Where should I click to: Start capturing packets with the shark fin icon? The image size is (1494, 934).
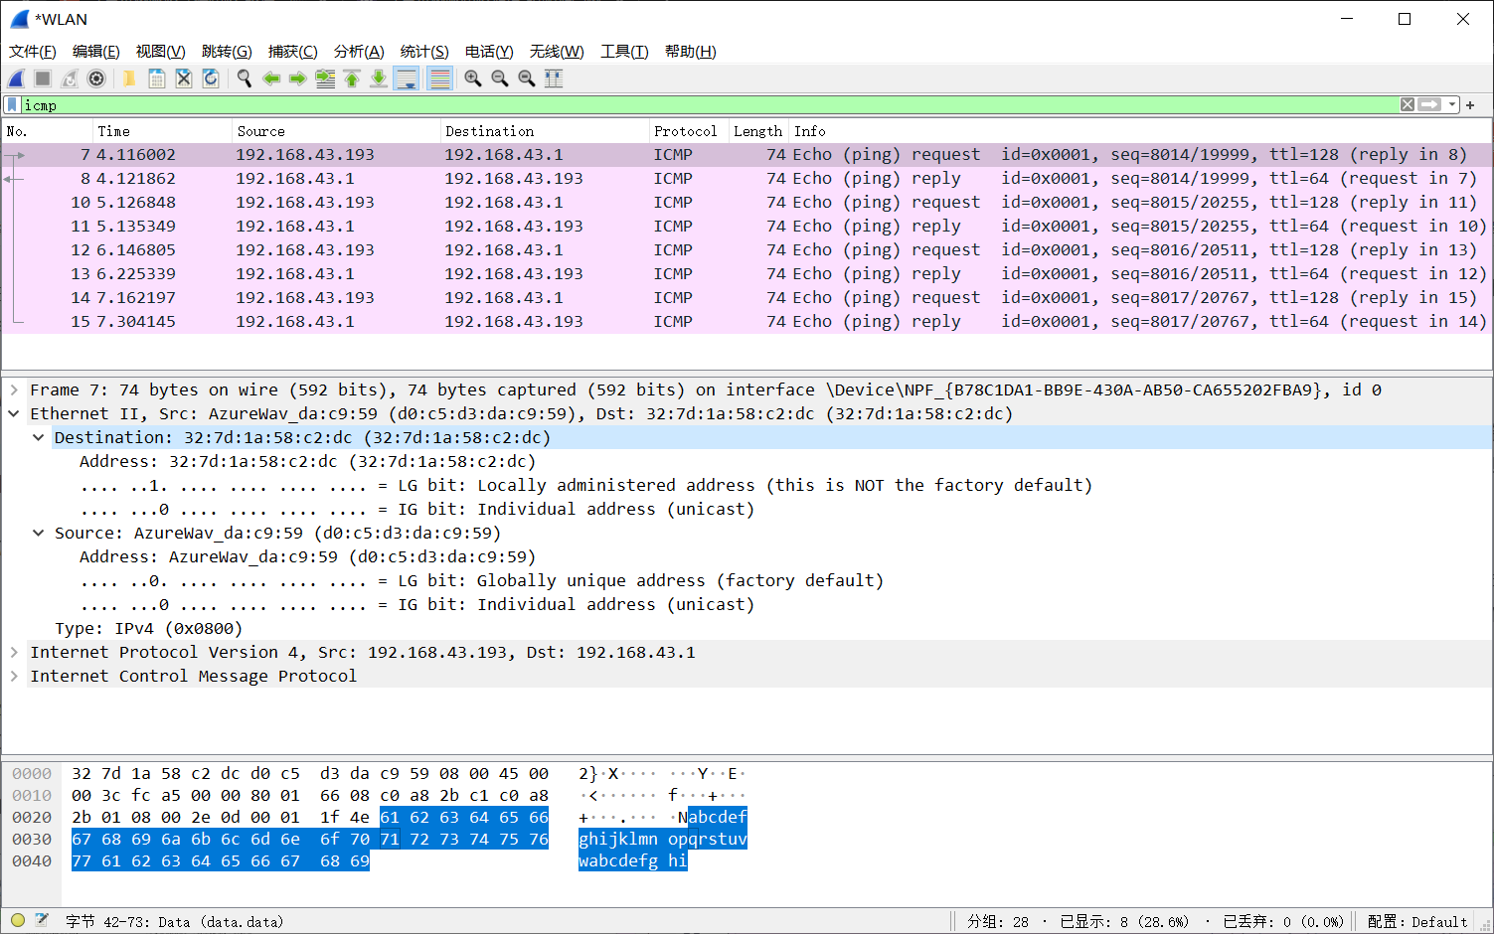pos(16,78)
